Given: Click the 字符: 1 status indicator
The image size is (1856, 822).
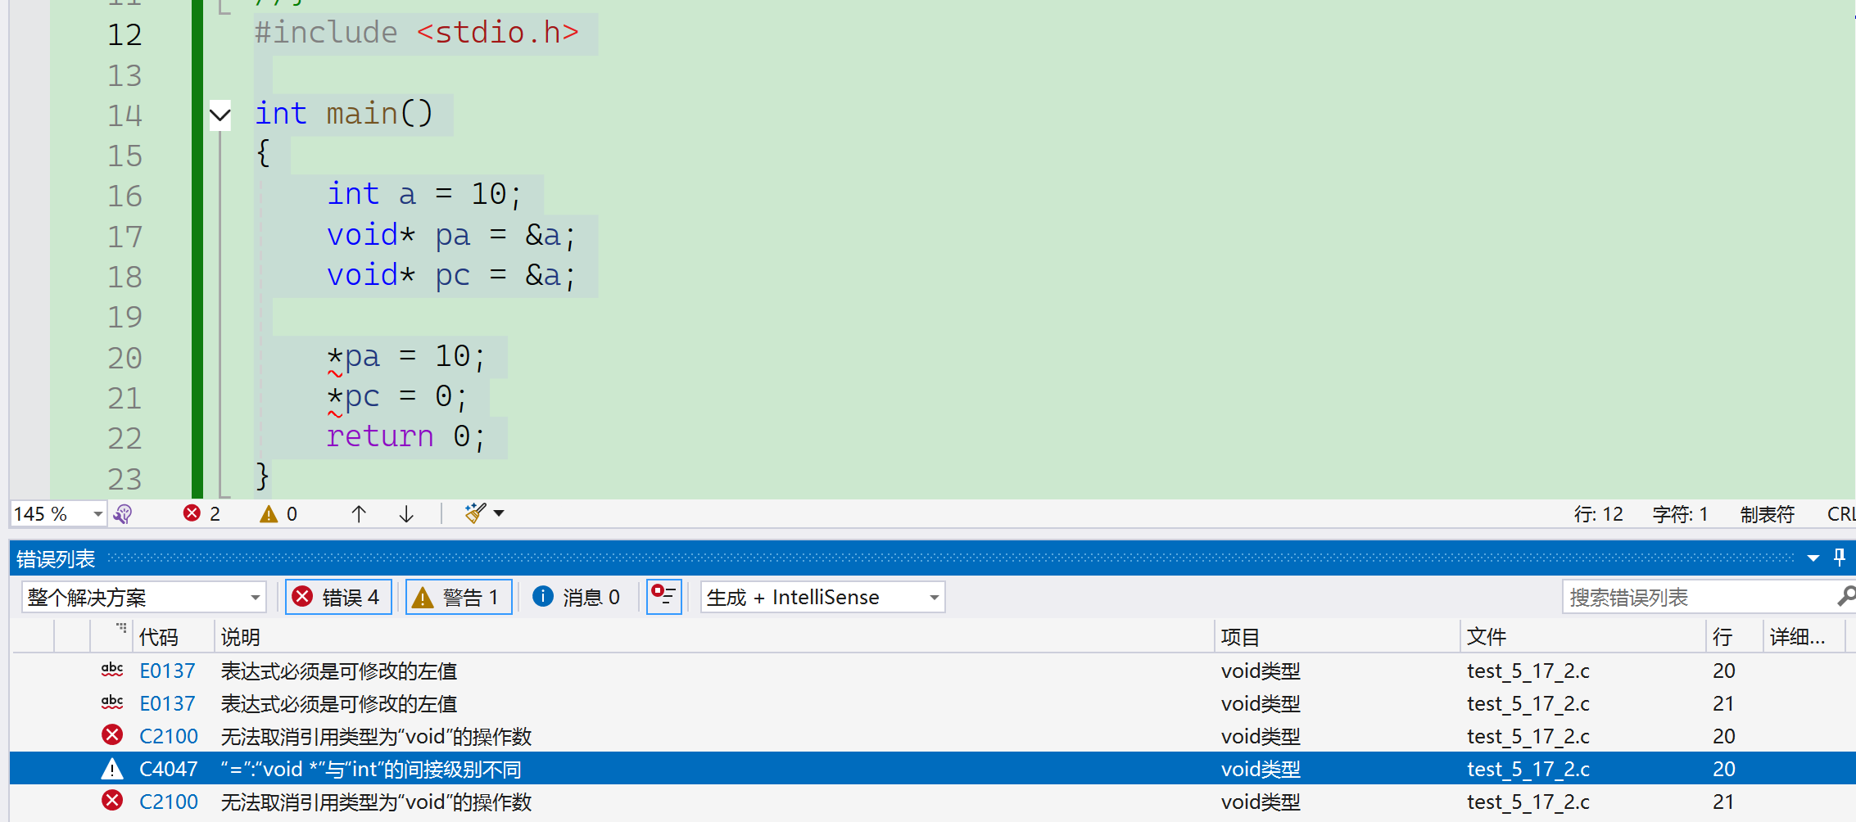Looking at the screenshot, I should pos(1680,514).
